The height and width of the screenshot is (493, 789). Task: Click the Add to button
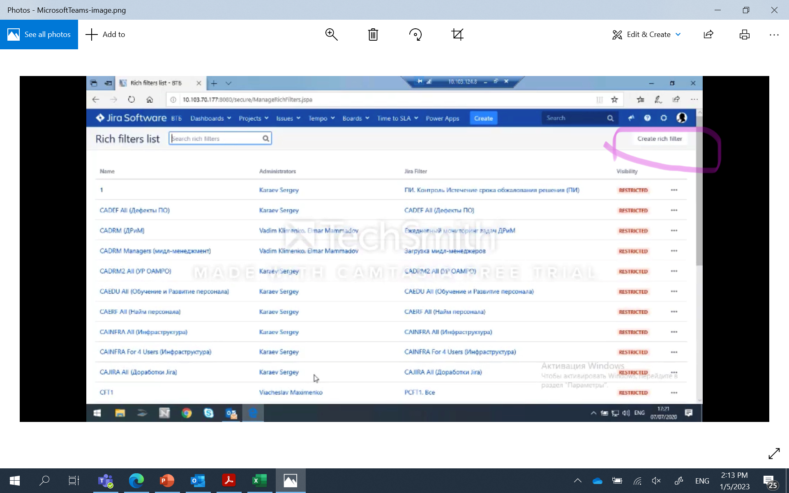[105, 35]
